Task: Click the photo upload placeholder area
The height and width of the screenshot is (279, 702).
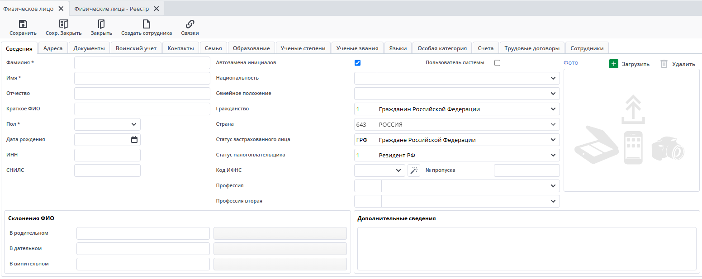Action: tap(631, 130)
